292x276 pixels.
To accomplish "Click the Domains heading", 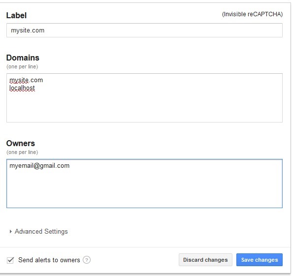I will coord(23,58).
